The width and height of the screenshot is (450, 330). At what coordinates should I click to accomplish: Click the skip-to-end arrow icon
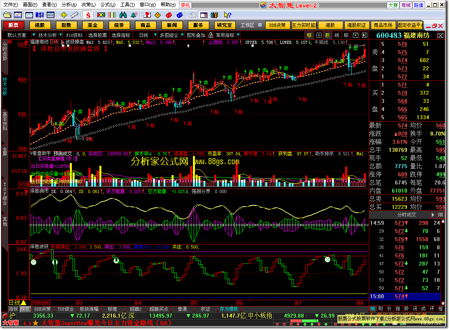click(x=365, y=35)
